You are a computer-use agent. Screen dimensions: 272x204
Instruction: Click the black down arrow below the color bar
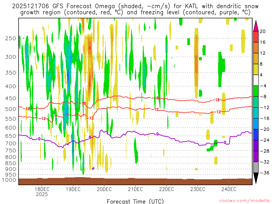(x=256, y=178)
